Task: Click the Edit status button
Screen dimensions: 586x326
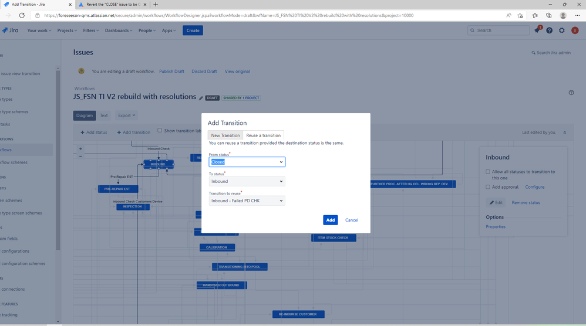Action: click(x=496, y=202)
